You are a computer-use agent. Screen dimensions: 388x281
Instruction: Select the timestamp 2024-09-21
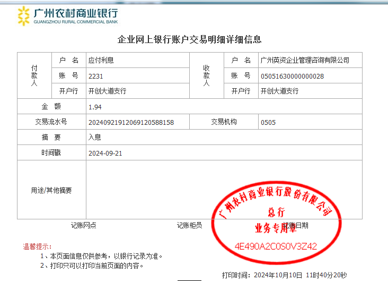pos(105,154)
